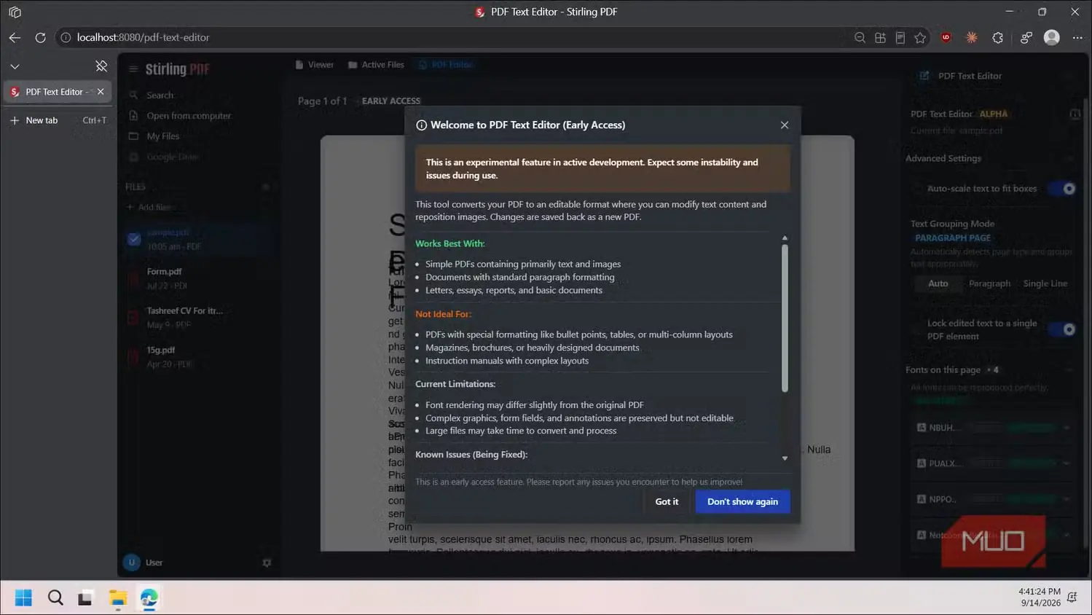Open the people chat icon in browser toolbar
Screen dimensions: 1092x615
pos(1026,37)
